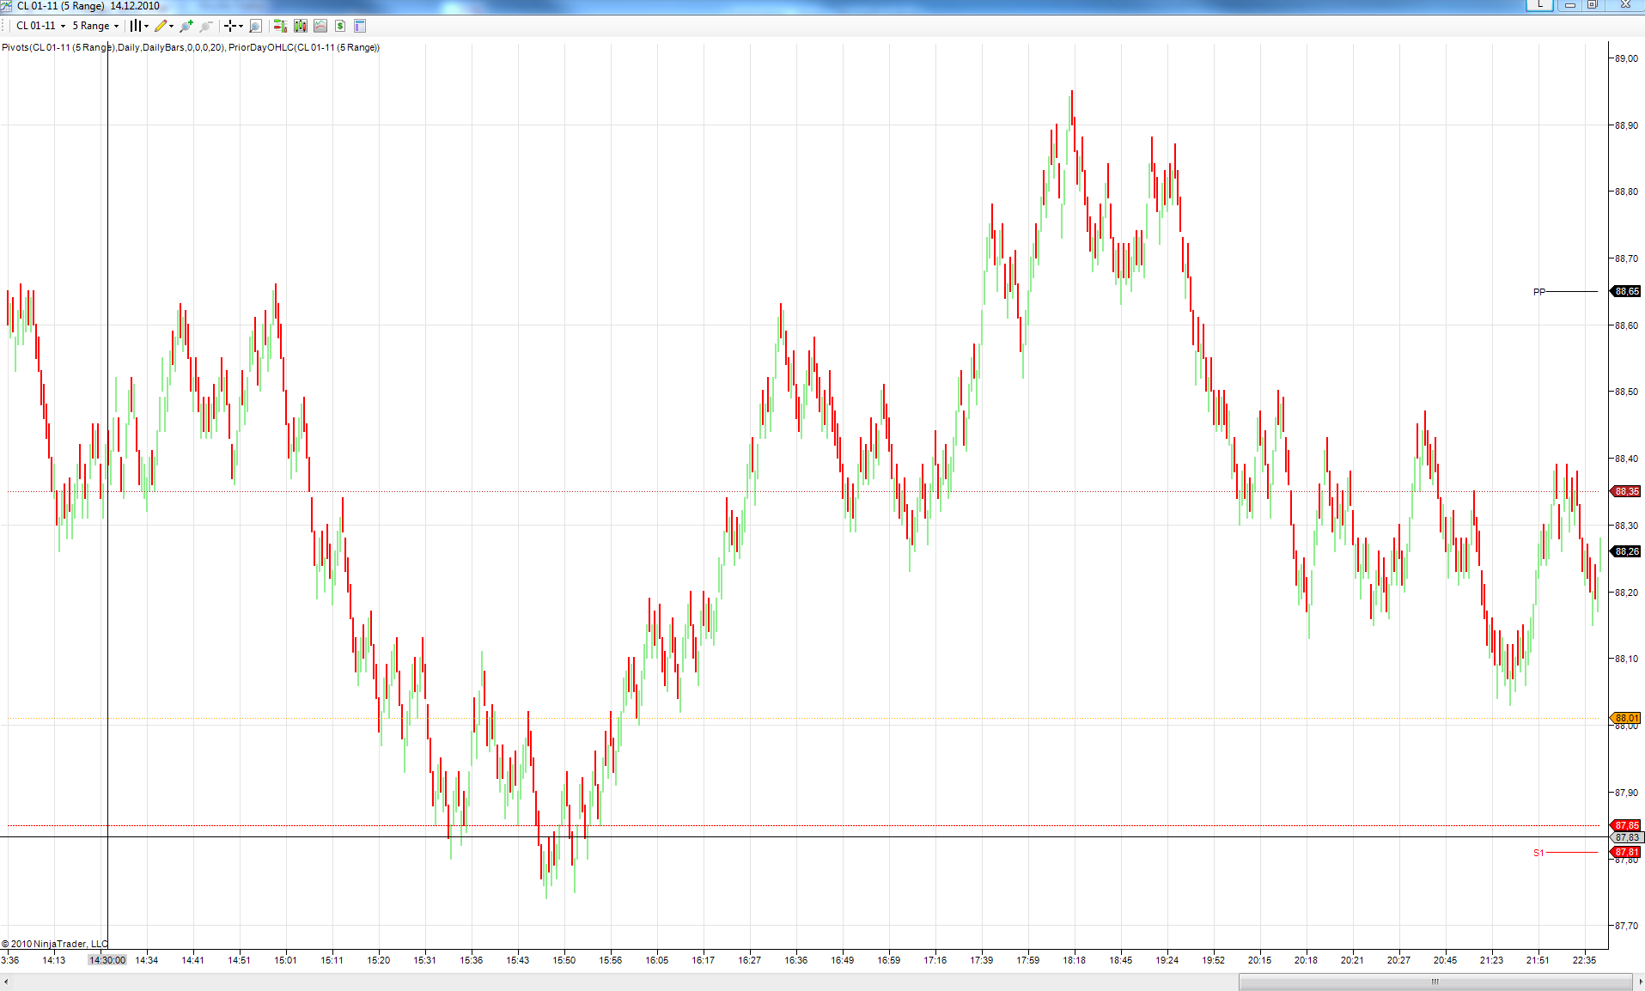This screenshot has height=991, width=1645.
Task: Click the 87,81 S1 price marker
Action: point(1626,852)
